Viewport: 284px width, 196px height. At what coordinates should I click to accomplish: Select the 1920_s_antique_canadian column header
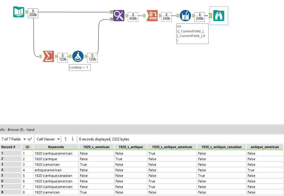pos(222,147)
